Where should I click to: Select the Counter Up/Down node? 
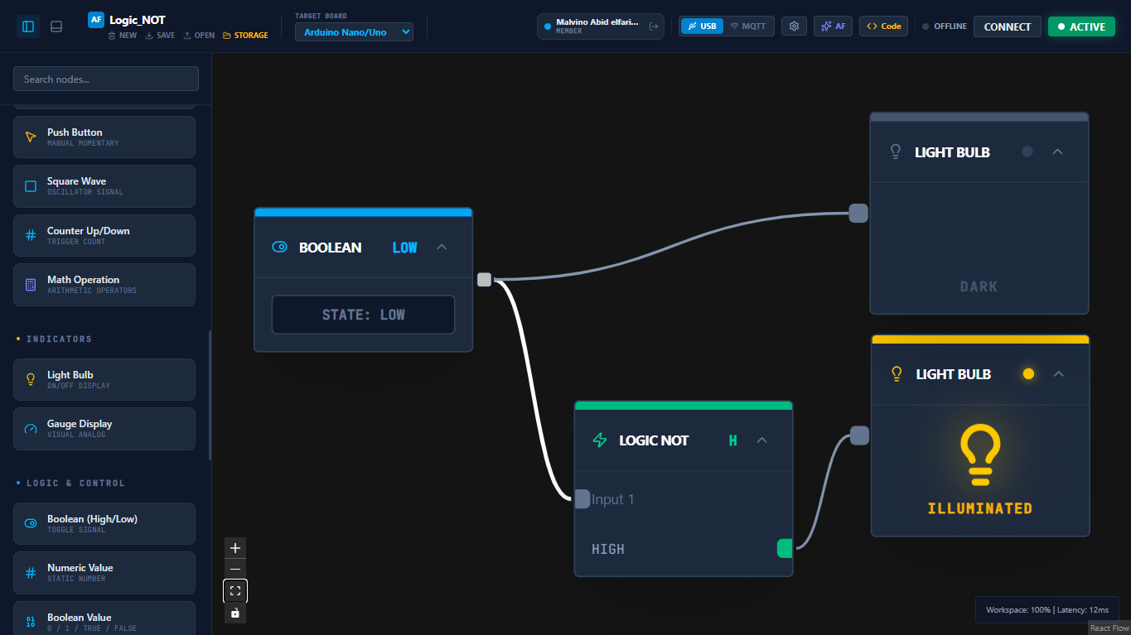pyautogui.click(x=104, y=235)
